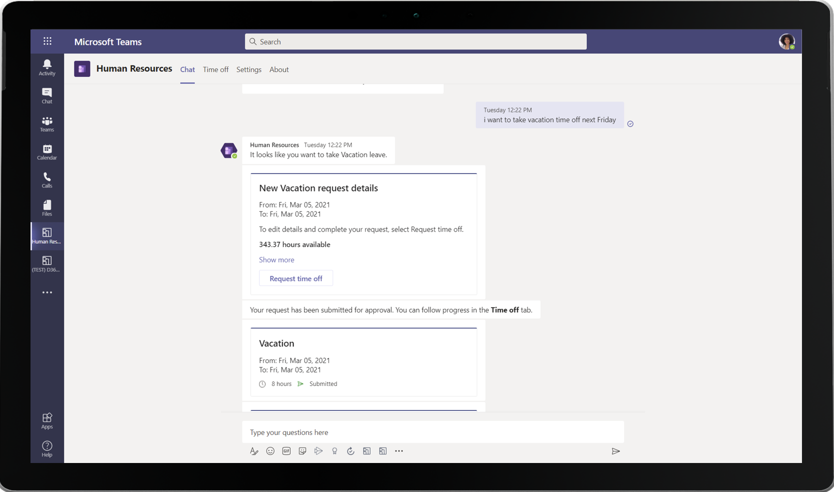The image size is (834, 492).
Task: Open the sticker picker
Action: 302,451
